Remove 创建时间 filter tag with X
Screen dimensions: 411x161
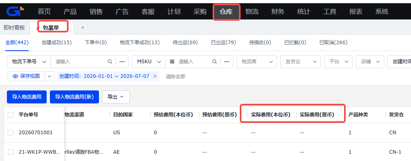coord(155,76)
